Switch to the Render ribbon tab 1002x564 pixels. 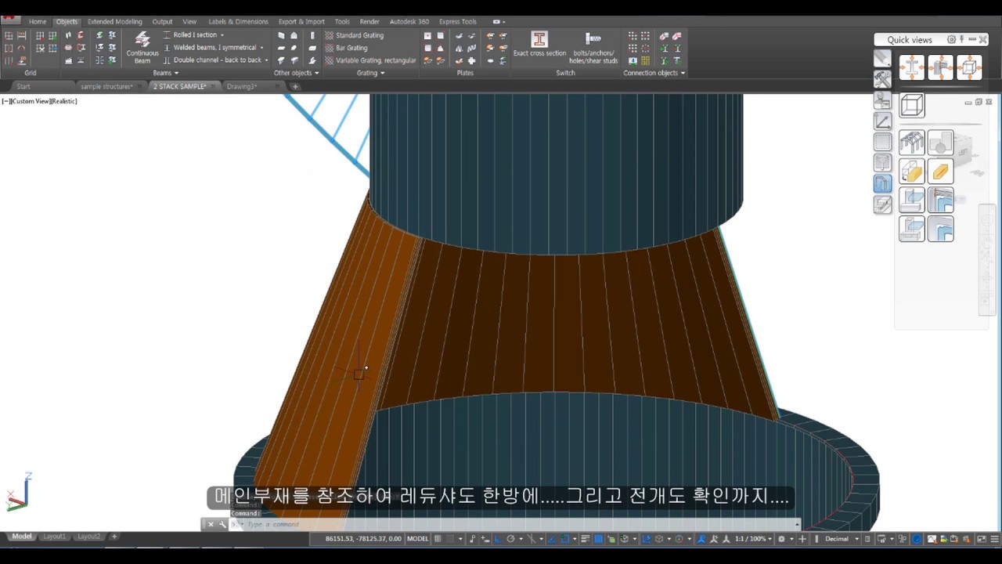coord(369,22)
